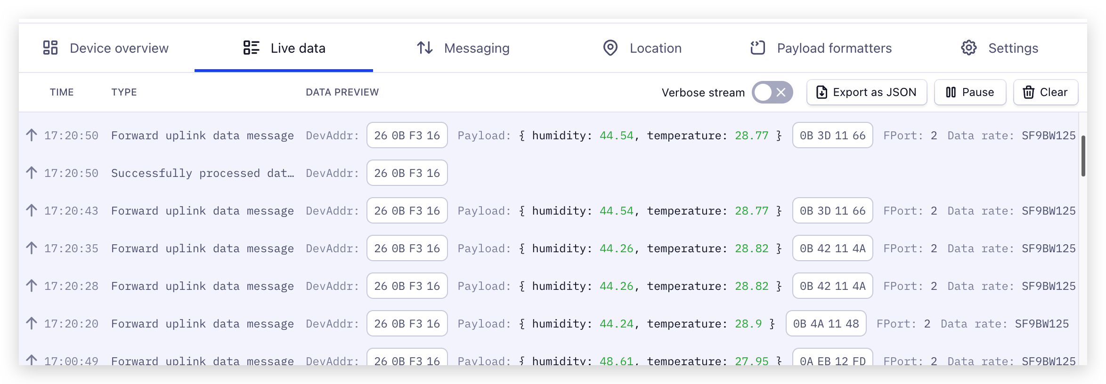Click the humidity value 44.24
This screenshot has width=1106, height=384.
click(617, 324)
